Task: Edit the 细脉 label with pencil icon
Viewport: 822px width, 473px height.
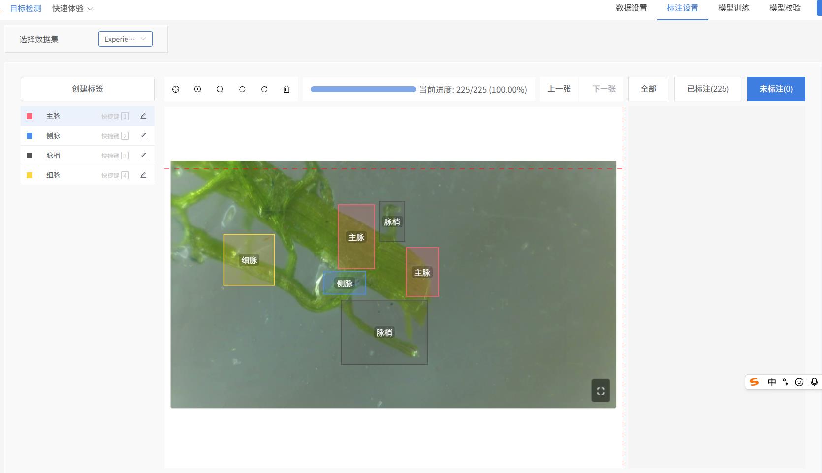Action: tap(143, 175)
